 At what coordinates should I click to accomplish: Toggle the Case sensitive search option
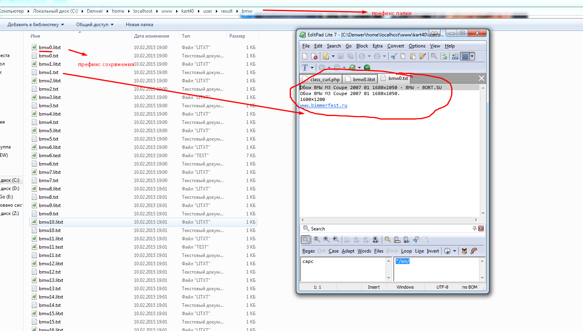334,251
